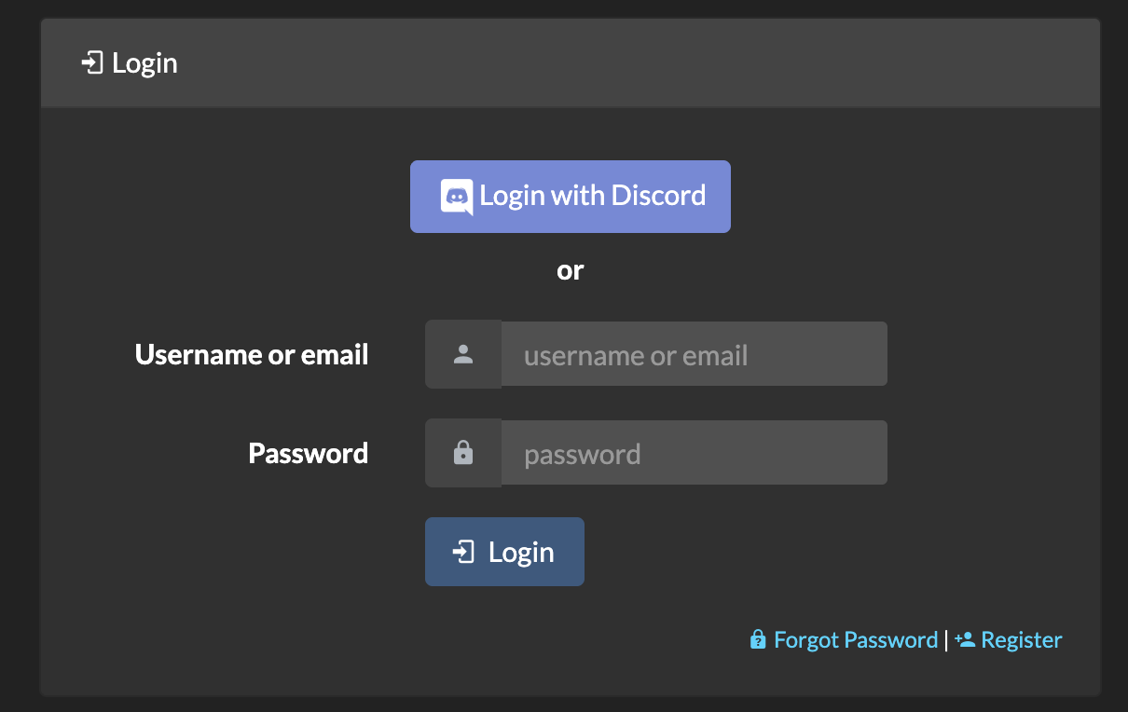Submit the form with the blue Login button
The image size is (1128, 712).
coord(504,552)
